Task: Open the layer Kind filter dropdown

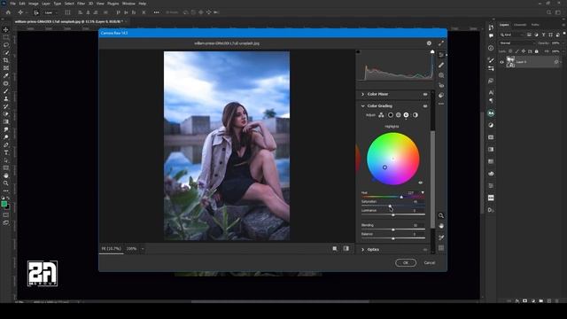Action: (511, 35)
